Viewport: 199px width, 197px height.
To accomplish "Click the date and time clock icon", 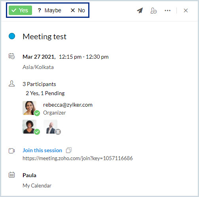I will (11, 56).
